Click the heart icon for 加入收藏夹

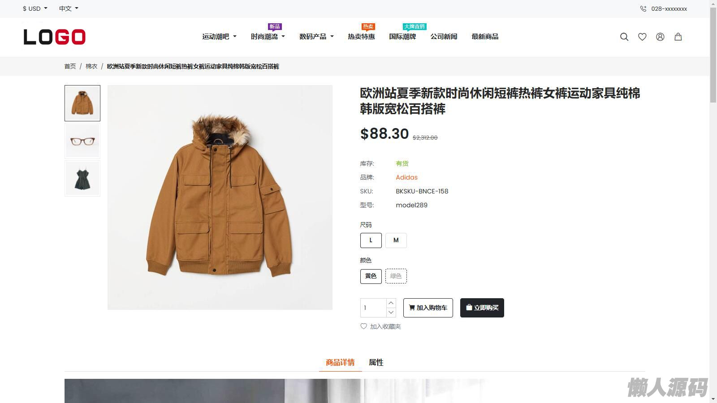[x=364, y=326]
